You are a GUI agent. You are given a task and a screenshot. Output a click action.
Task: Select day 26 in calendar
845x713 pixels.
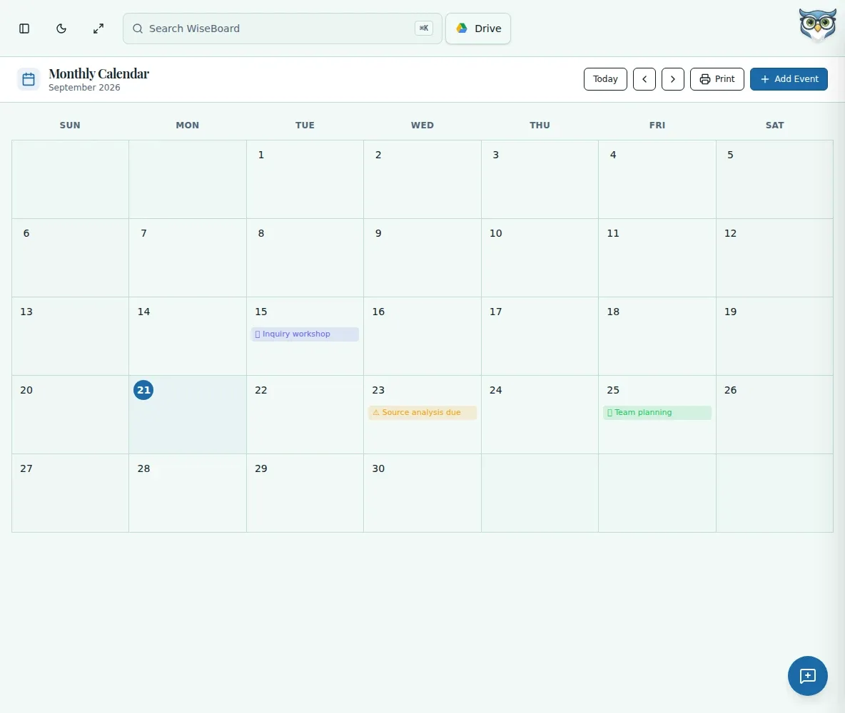(774, 415)
